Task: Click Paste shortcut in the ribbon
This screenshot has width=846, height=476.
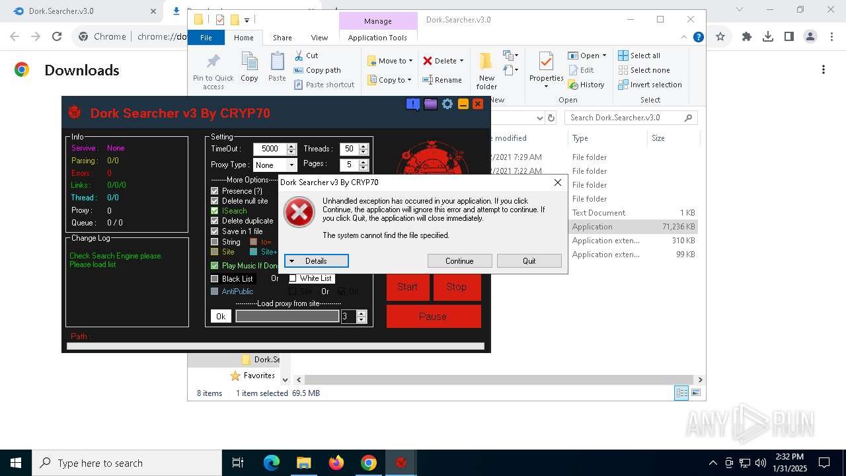Action: click(x=324, y=85)
